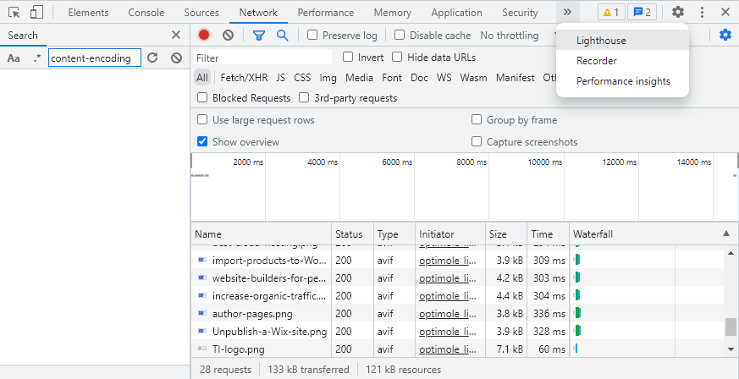Toggle the network filter funnel icon
This screenshot has height=379, width=739.
pyautogui.click(x=259, y=35)
